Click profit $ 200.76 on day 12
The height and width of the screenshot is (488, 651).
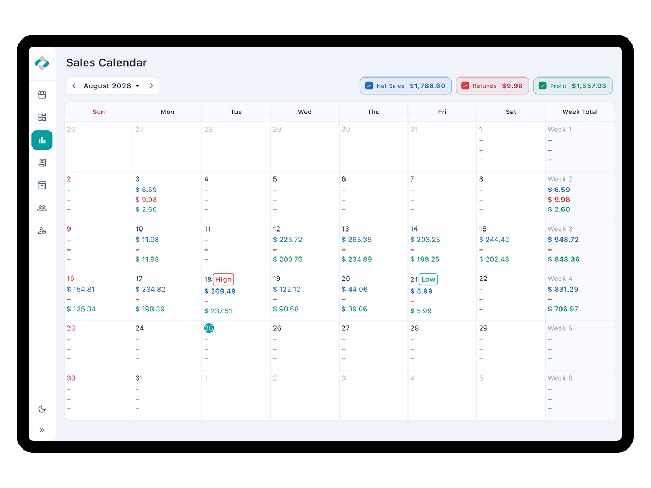pyautogui.click(x=288, y=259)
